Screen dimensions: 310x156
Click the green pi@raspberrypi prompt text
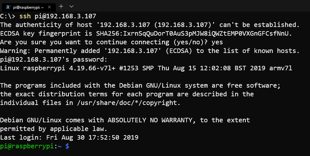coord(27,146)
